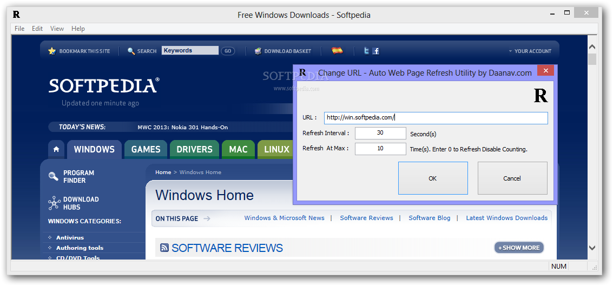Image resolution: width=613 pixels, height=286 pixels.
Task: Open the Help menu
Action: (x=78, y=29)
